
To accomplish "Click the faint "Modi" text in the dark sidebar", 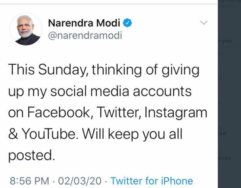I will tap(224, 133).
